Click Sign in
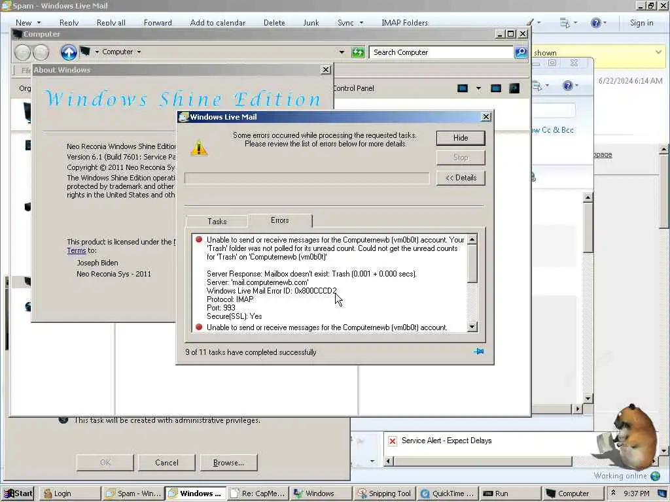The height and width of the screenshot is (502, 670). pyautogui.click(x=641, y=23)
